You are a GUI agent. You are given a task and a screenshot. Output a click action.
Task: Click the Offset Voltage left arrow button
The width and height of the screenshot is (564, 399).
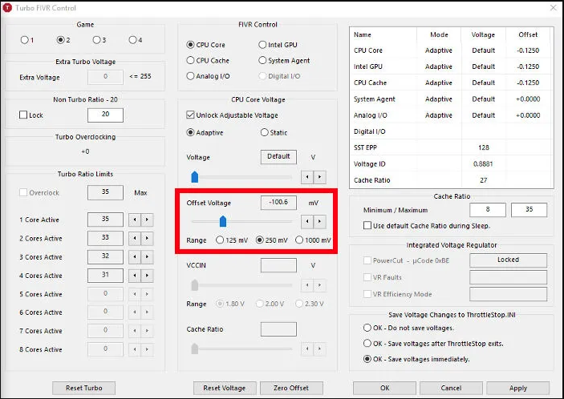[x=307, y=222]
